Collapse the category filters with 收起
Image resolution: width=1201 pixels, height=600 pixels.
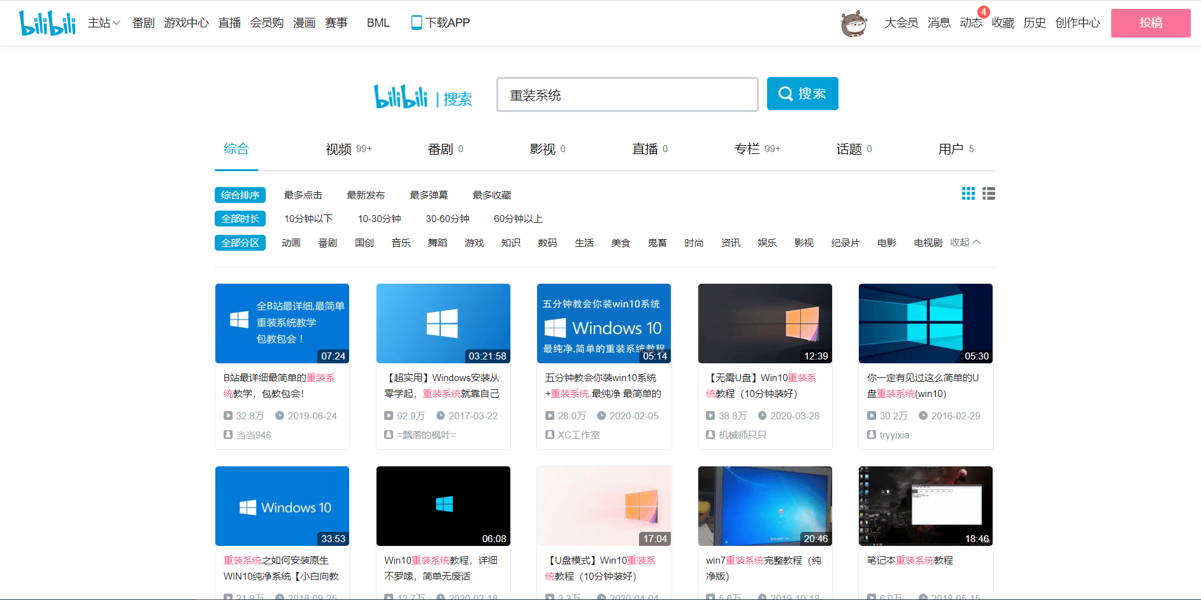(965, 242)
